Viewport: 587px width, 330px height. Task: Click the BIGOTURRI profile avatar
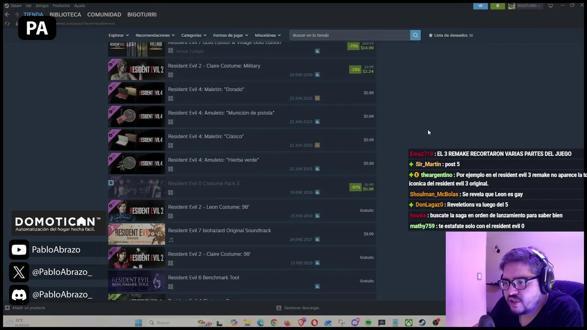point(511,6)
